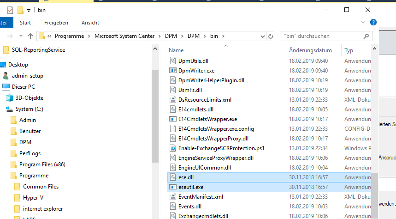
Task: Expand chevron after bin in breadcrumb
Action: (223, 36)
